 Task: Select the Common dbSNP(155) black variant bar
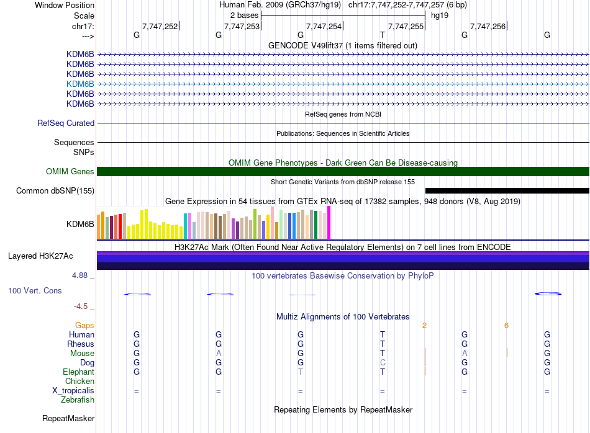[x=507, y=190]
